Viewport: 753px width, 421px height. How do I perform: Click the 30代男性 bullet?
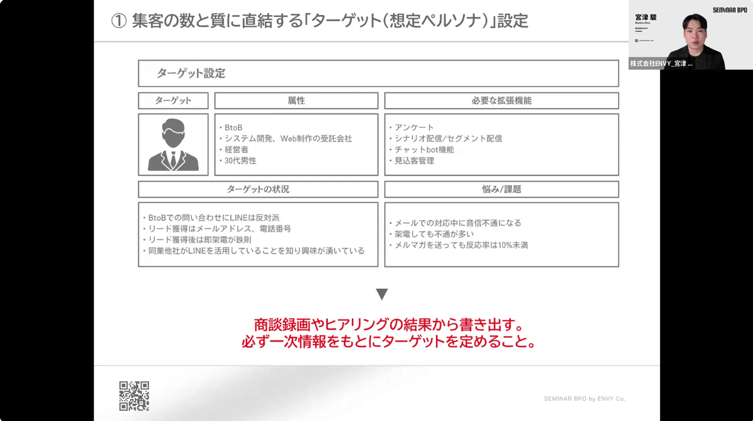click(238, 160)
